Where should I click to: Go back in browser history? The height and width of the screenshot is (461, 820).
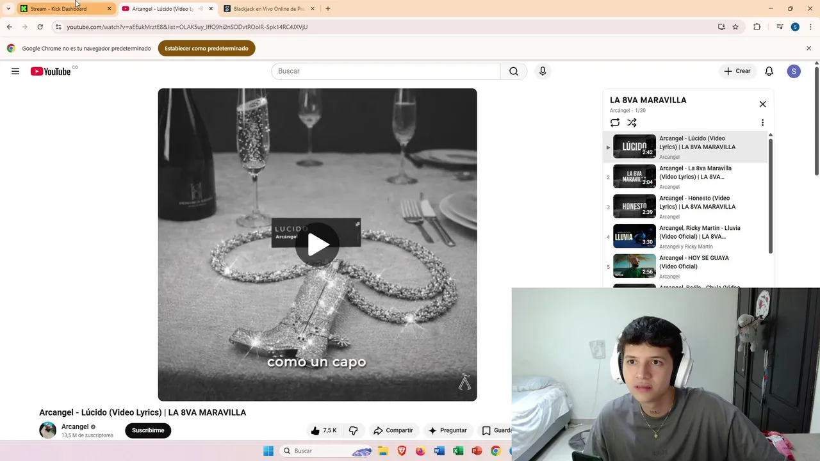pos(9,27)
